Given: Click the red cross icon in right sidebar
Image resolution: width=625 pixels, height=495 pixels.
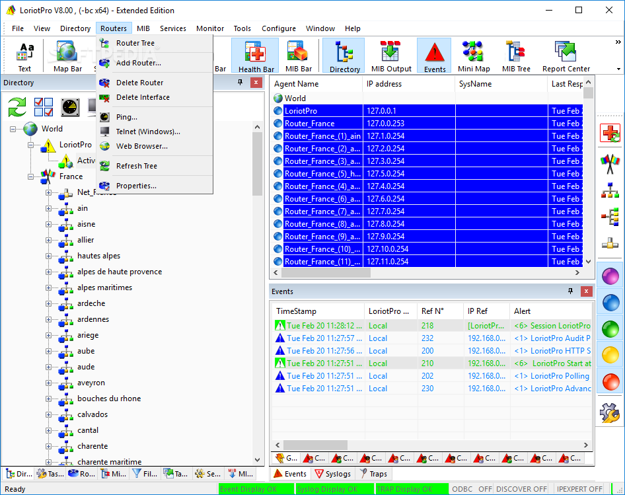Looking at the screenshot, I should pyautogui.click(x=610, y=133).
